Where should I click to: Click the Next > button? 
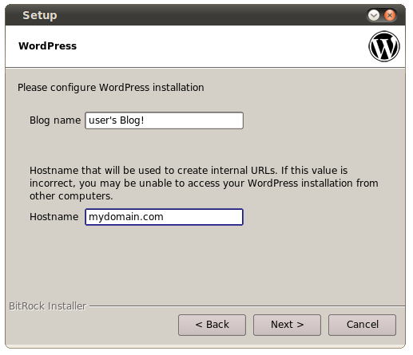pyautogui.click(x=287, y=325)
